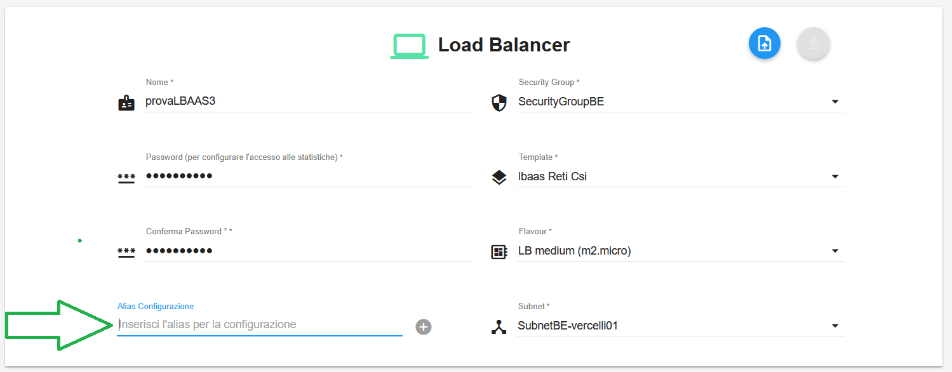Click the Nome field label
Screen dimensions: 952x372
click(x=159, y=83)
